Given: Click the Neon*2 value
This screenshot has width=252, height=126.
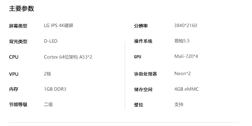Looking at the screenshot, I should (182, 73).
